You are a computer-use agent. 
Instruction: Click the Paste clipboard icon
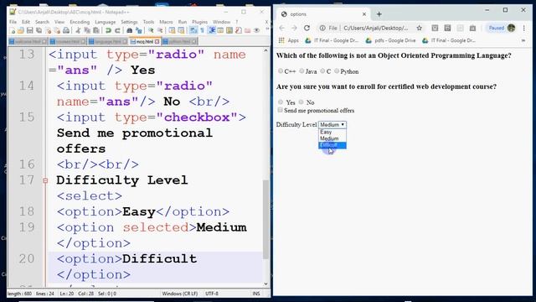[96, 31]
